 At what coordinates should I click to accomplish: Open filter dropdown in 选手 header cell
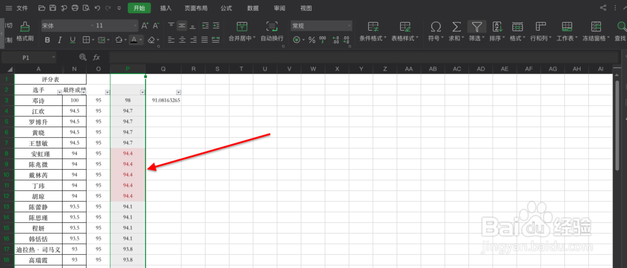pos(60,92)
